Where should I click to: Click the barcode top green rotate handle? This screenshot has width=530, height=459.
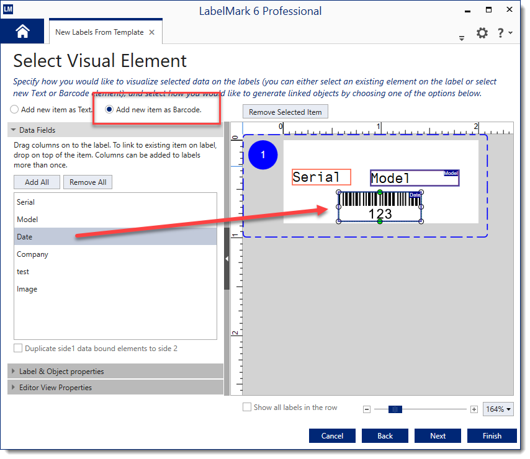pyautogui.click(x=380, y=192)
